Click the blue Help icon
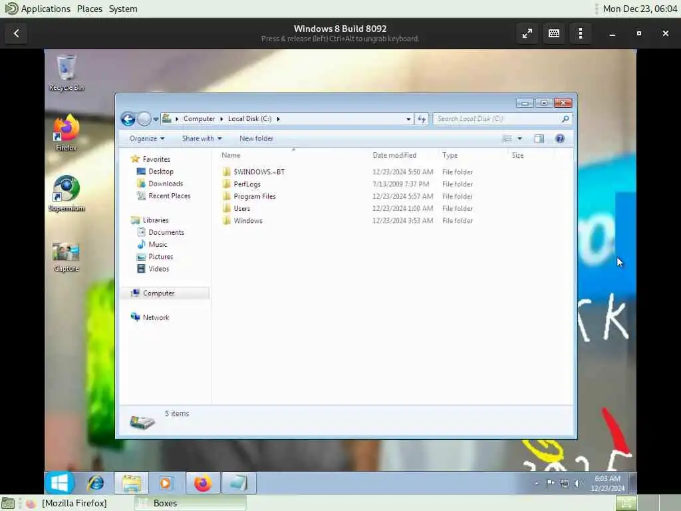This screenshot has height=511, width=681. pyautogui.click(x=560, y=138)
